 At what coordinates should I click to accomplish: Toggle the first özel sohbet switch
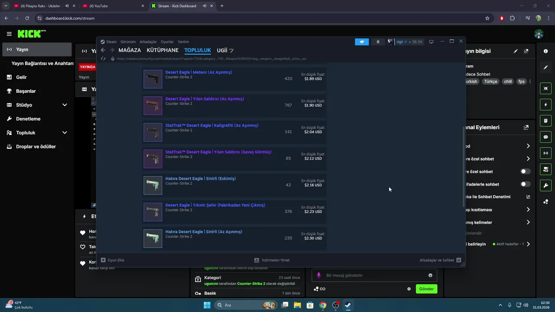pos(526,172)
